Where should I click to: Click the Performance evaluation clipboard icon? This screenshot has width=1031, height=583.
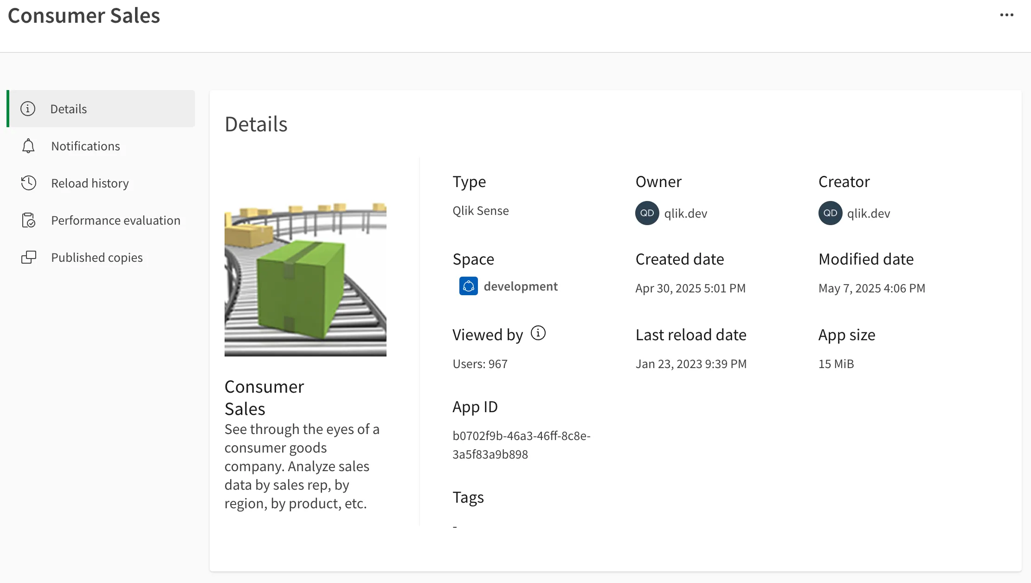pyautogui.click(x=29, y=220)
